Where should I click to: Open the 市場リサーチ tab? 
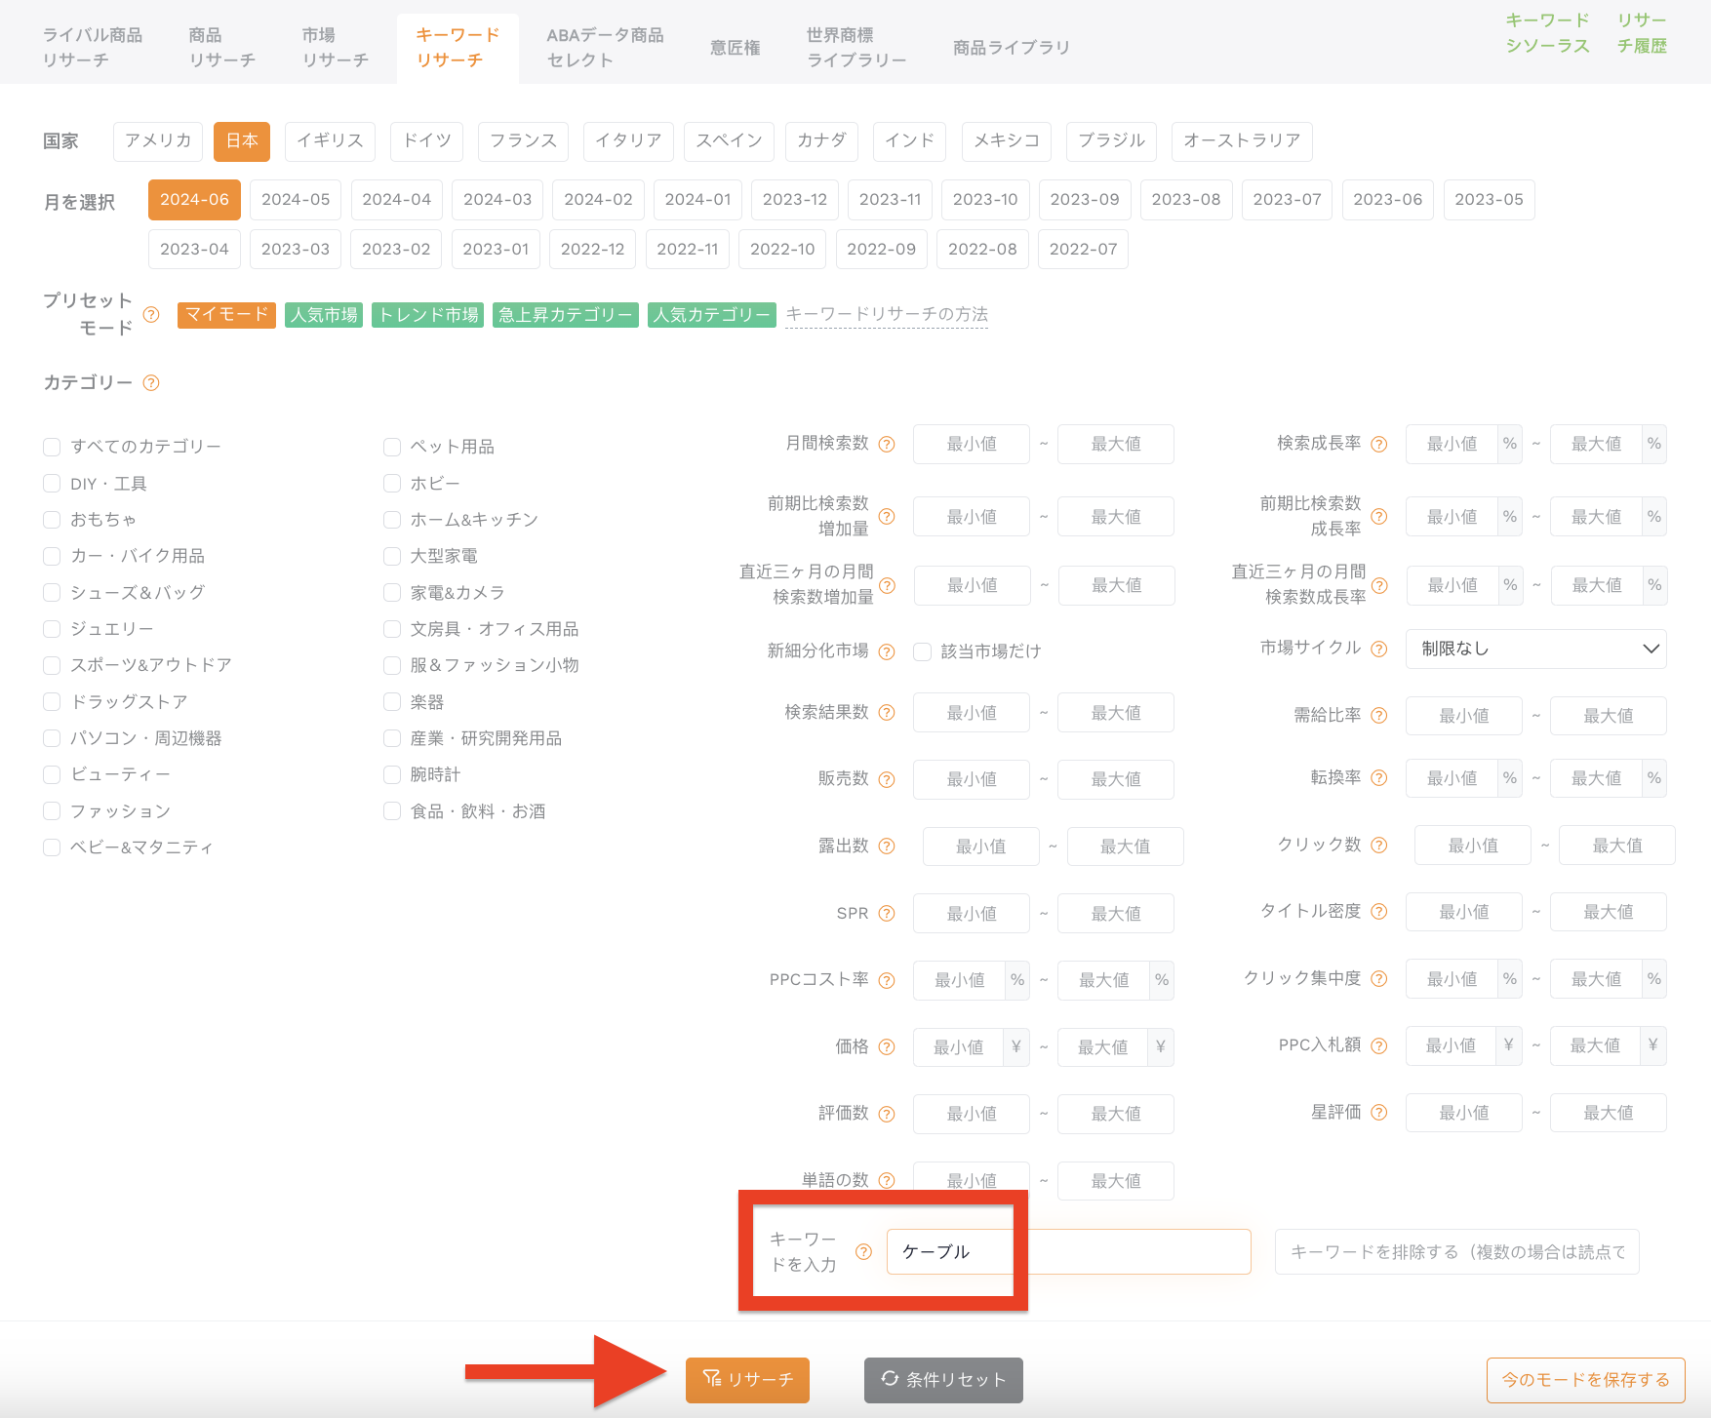[336, 47]
